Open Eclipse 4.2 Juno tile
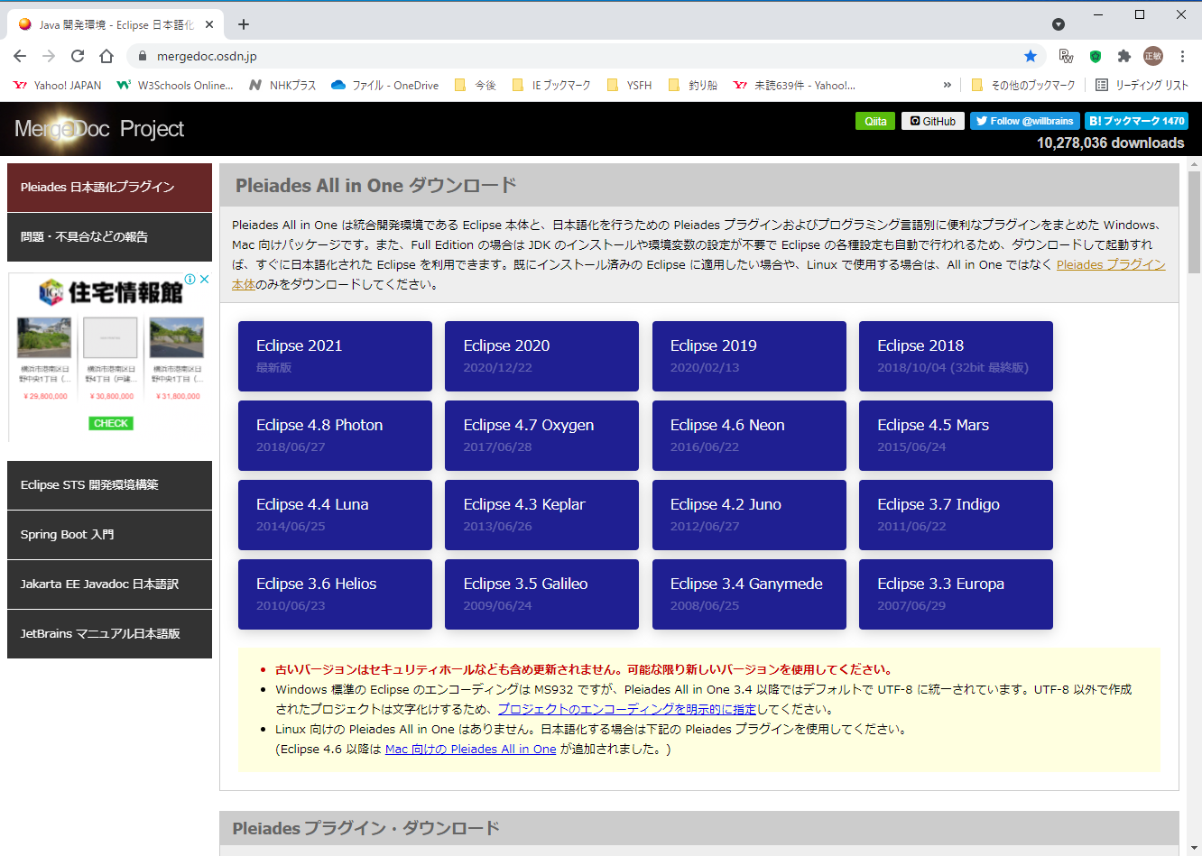The width and height of the screenshot is (1202, 856). click(749, 515)
